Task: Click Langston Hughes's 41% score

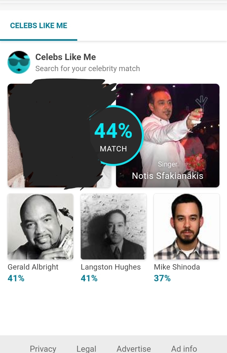Action: click(x=89, y=278)
